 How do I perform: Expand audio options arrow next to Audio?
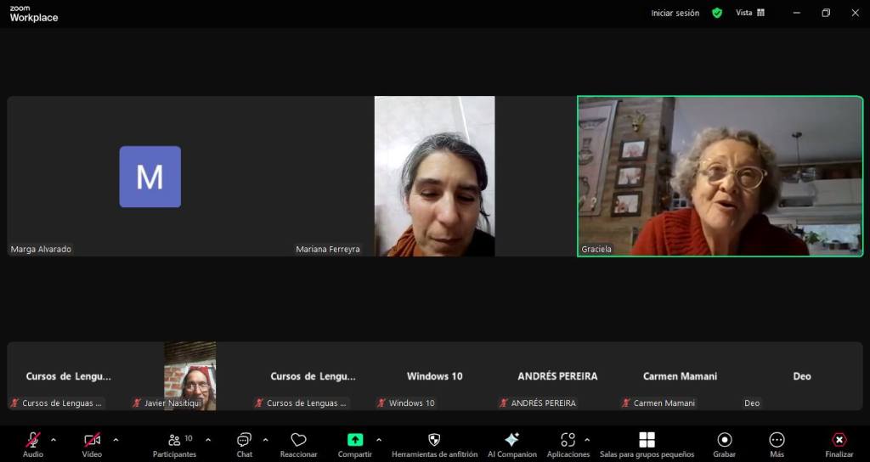click(x=54, y=440)
